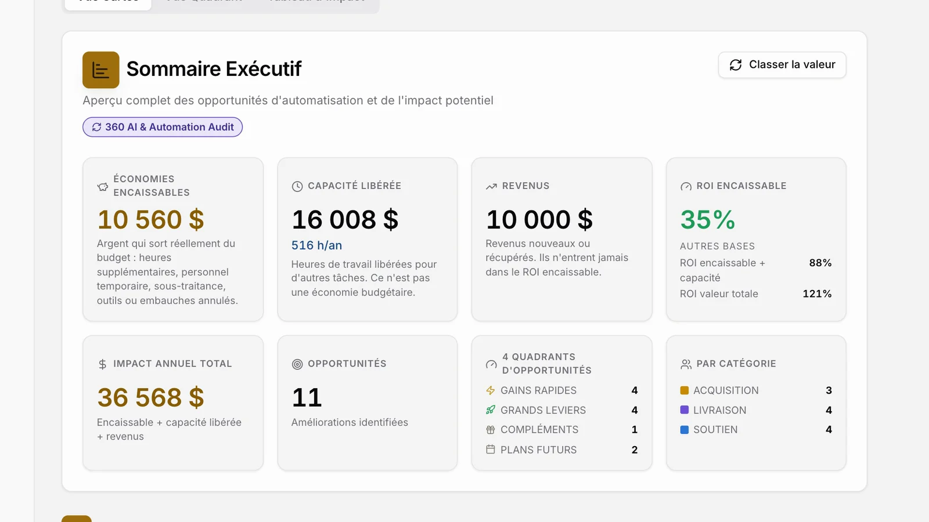Select the 10 000 $ revenue value
Screen dimensions: 929x522
tap(539, 220)
